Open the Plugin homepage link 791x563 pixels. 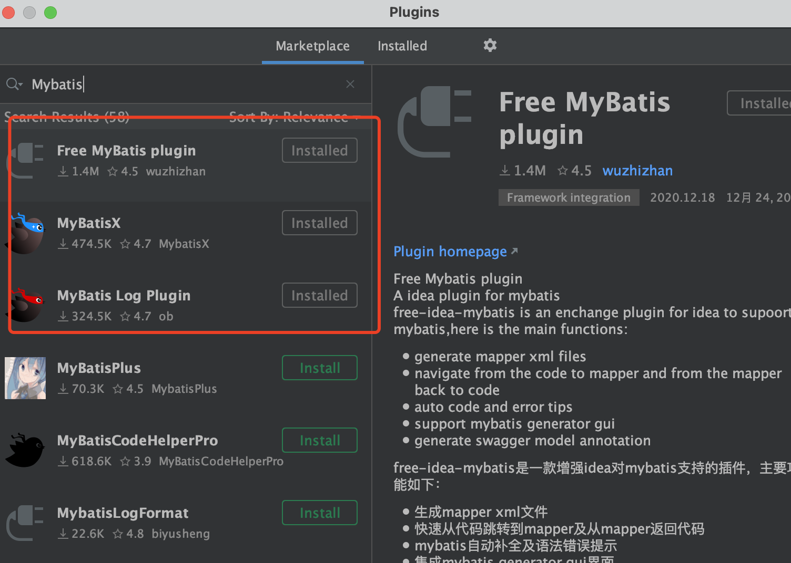point(450,251)
